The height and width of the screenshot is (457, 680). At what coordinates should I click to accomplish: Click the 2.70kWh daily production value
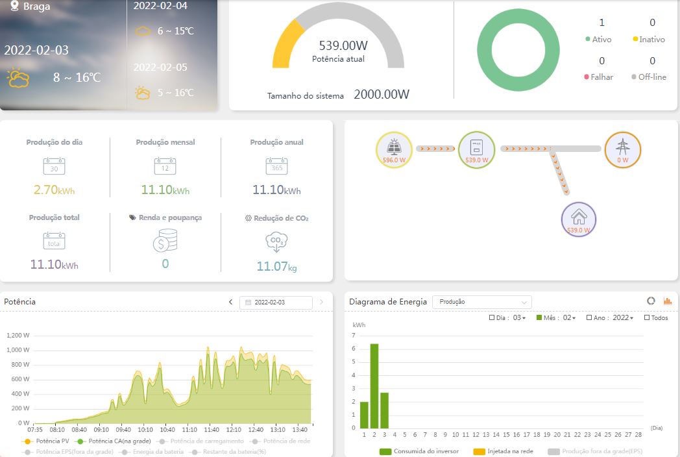(55, 190)
